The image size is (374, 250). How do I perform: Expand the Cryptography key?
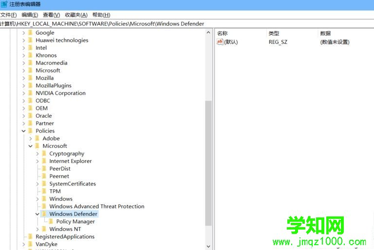(x=37, y=154)
